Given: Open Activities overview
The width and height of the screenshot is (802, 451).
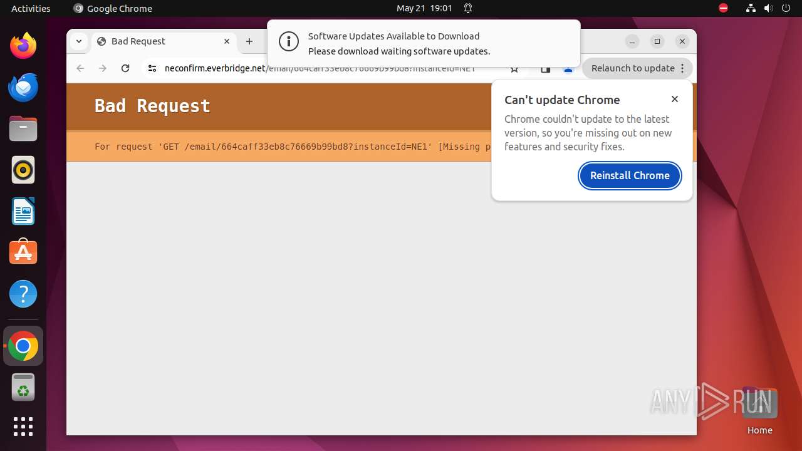Looking at the screenshot, I should [x=31, y=8].
